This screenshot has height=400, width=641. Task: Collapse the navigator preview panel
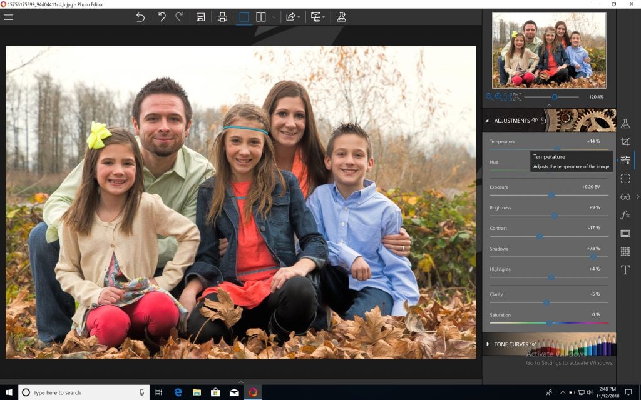pyautogui.click(x=549, y=105)
